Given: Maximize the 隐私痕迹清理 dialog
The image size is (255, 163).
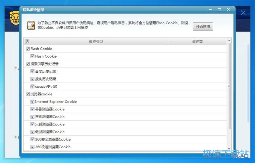Looking at the screenshot, I should [219, 10].
